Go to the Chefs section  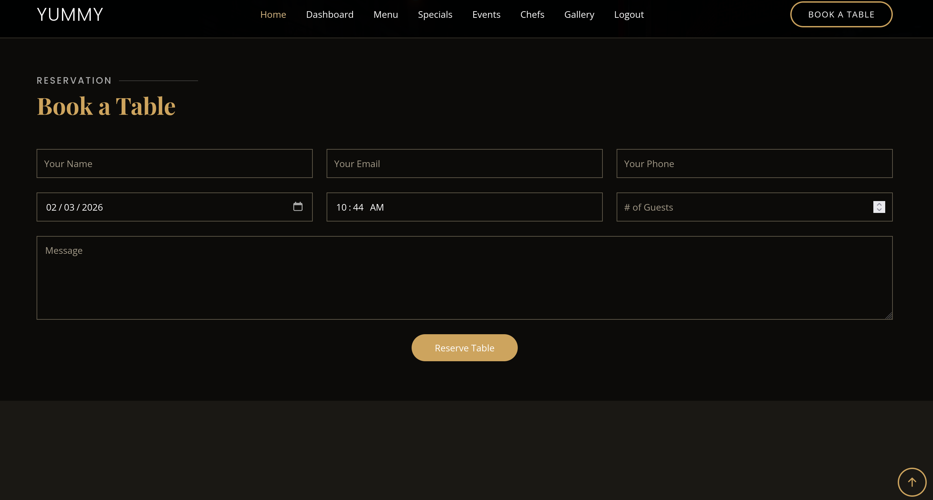[x=532, y=15]
